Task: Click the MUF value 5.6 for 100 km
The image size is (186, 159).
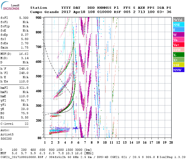Action: 14,153
